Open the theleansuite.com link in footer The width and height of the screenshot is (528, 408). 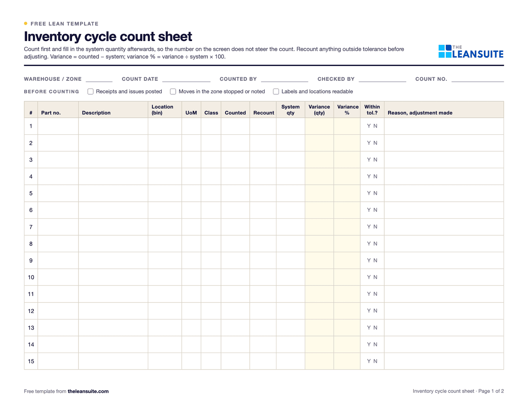(88, 391)
